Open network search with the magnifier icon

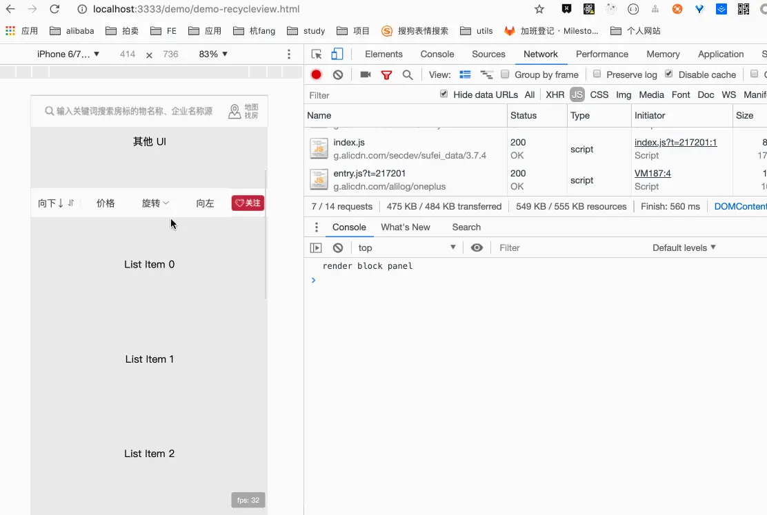[x=408, y=75]
